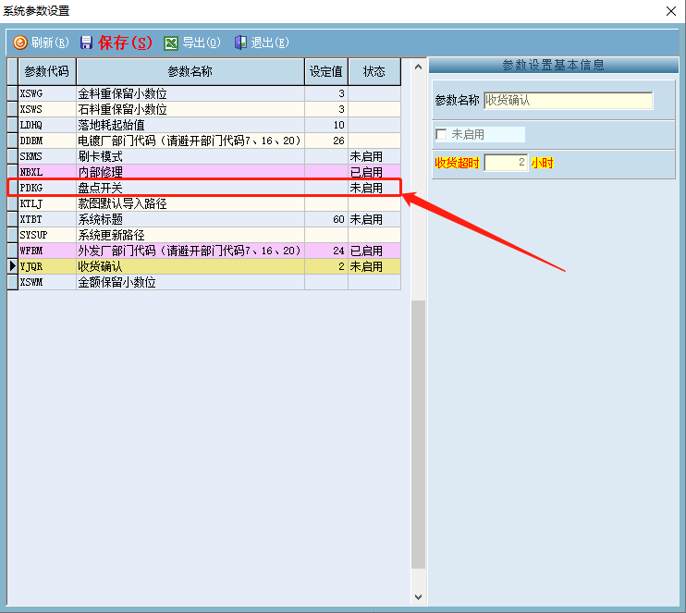Select the 系统更新路径 row name

point(190,236)
